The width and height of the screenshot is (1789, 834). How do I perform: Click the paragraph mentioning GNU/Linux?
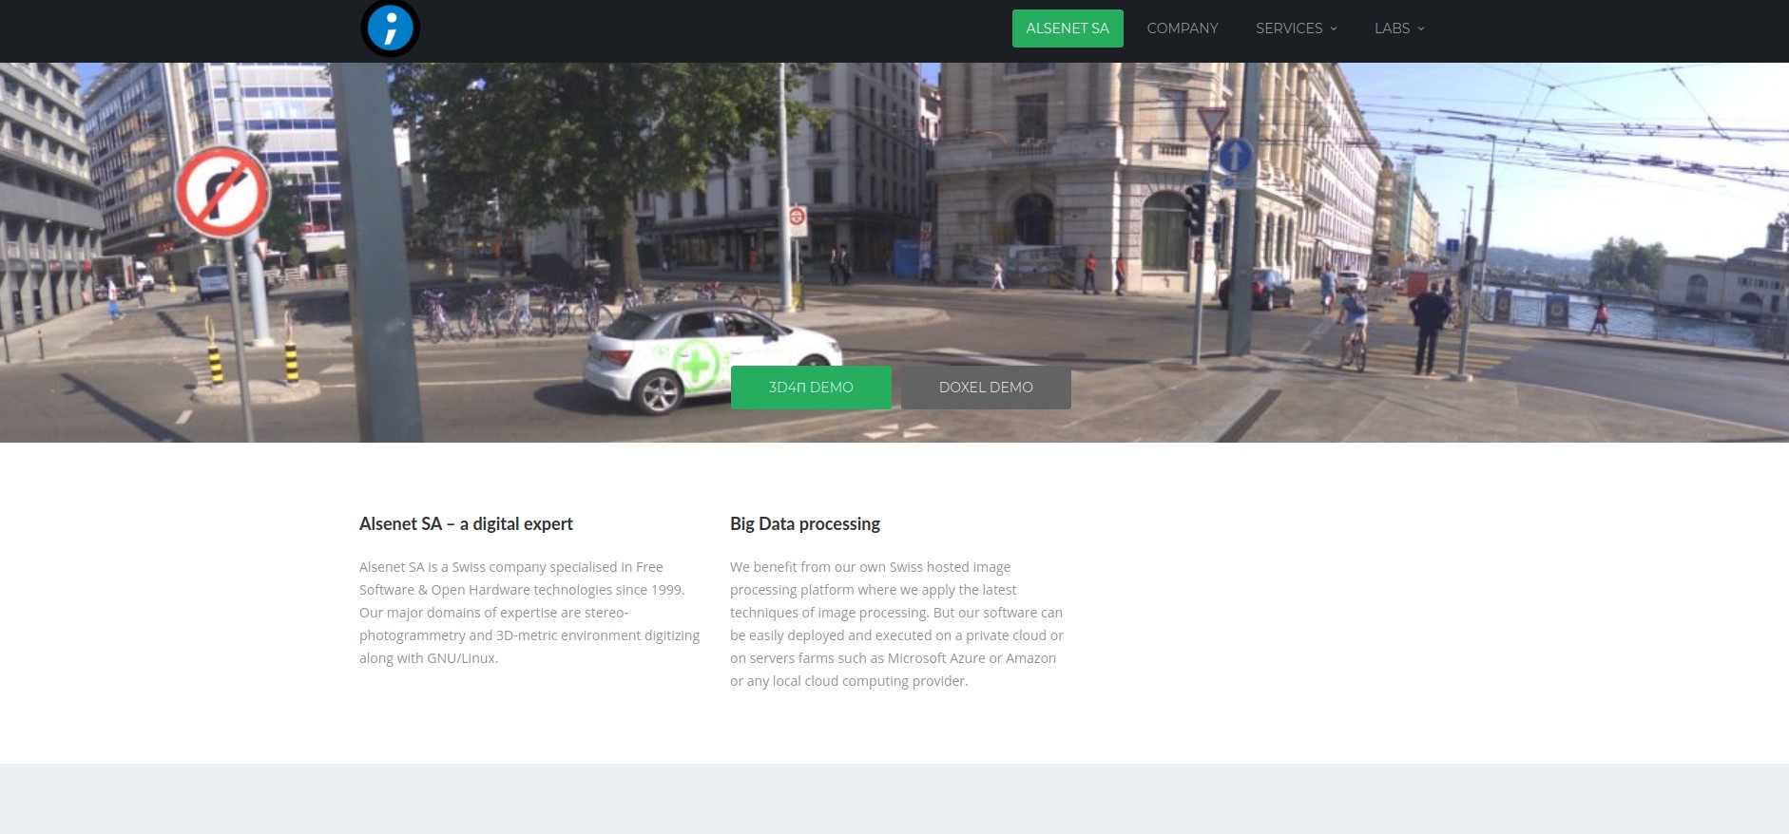[529, 613]
